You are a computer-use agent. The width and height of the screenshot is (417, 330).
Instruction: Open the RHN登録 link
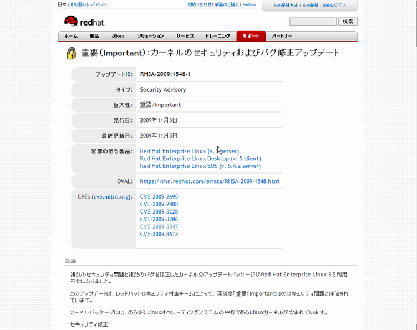tap(311, 6)
